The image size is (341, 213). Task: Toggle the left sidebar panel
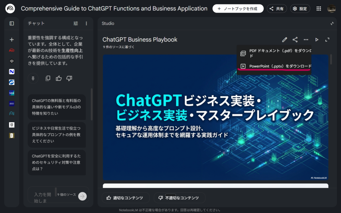[x=12, y=23]
